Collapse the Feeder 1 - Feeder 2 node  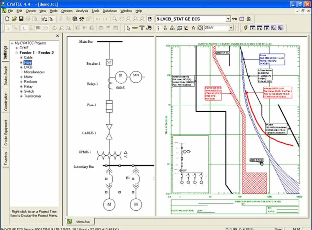[x=17, y=53]
